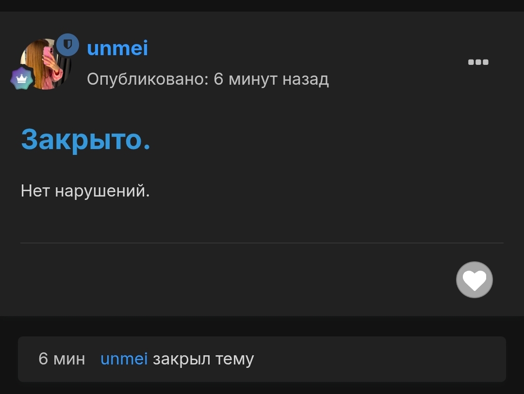Open unmei's profile picture
The width and height of the screenshot is (524, 394).
(46, 64)
